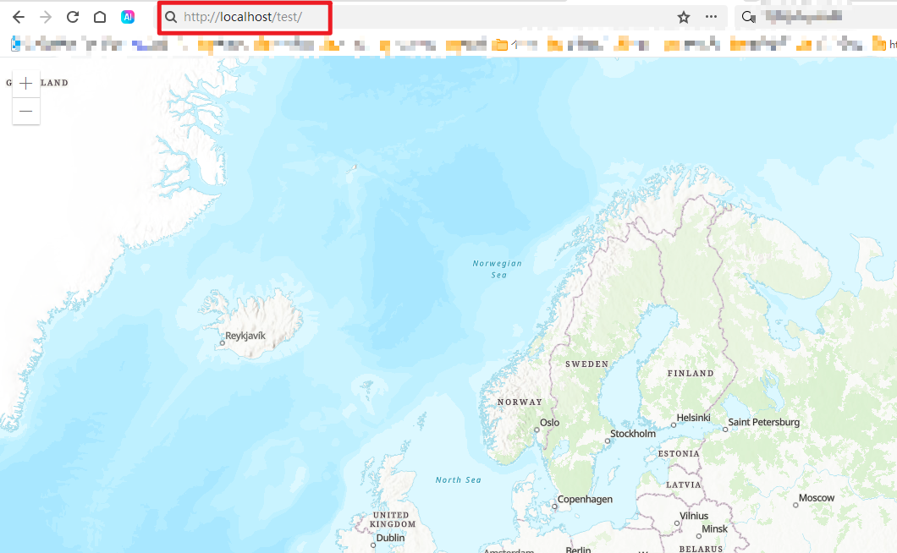The height and width of the screenshot is (553, 897).
Task: Click the Dublin city label
Action: (x=391, y=538)
